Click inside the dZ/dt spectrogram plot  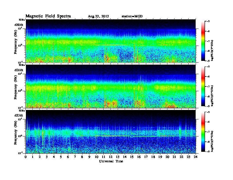click(x=111, y=132)
